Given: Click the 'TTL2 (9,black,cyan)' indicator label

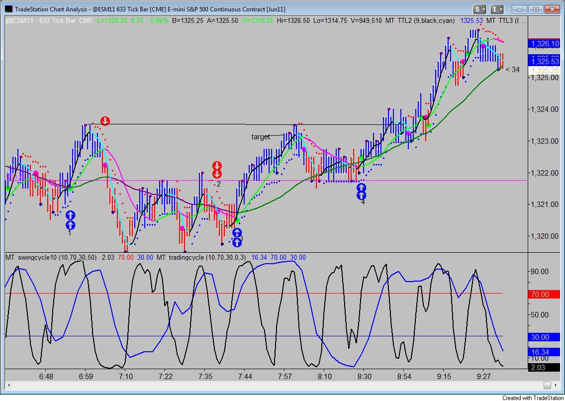Looking at the screenshot, I should 427,20.
